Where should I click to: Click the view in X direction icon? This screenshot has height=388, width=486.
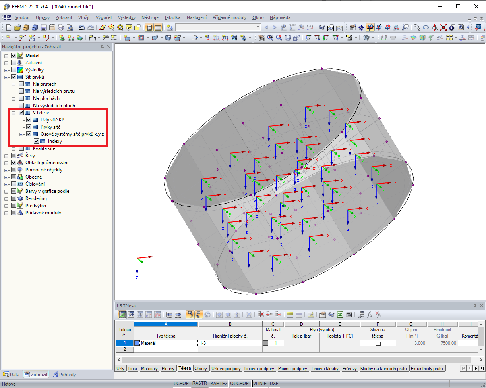pyautogui.click(x=308, y=38)
